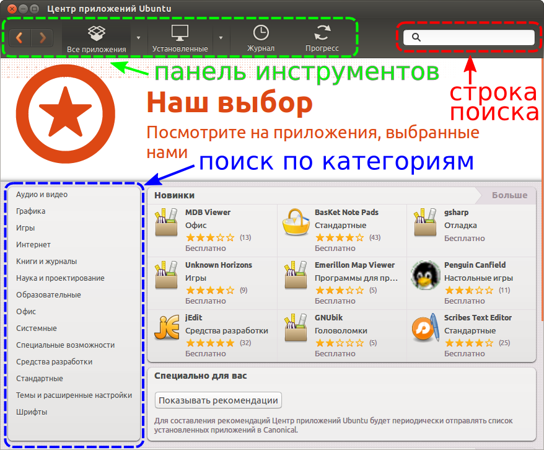Expand the dropdown arrow beside Установленные

tap(221, 38)
